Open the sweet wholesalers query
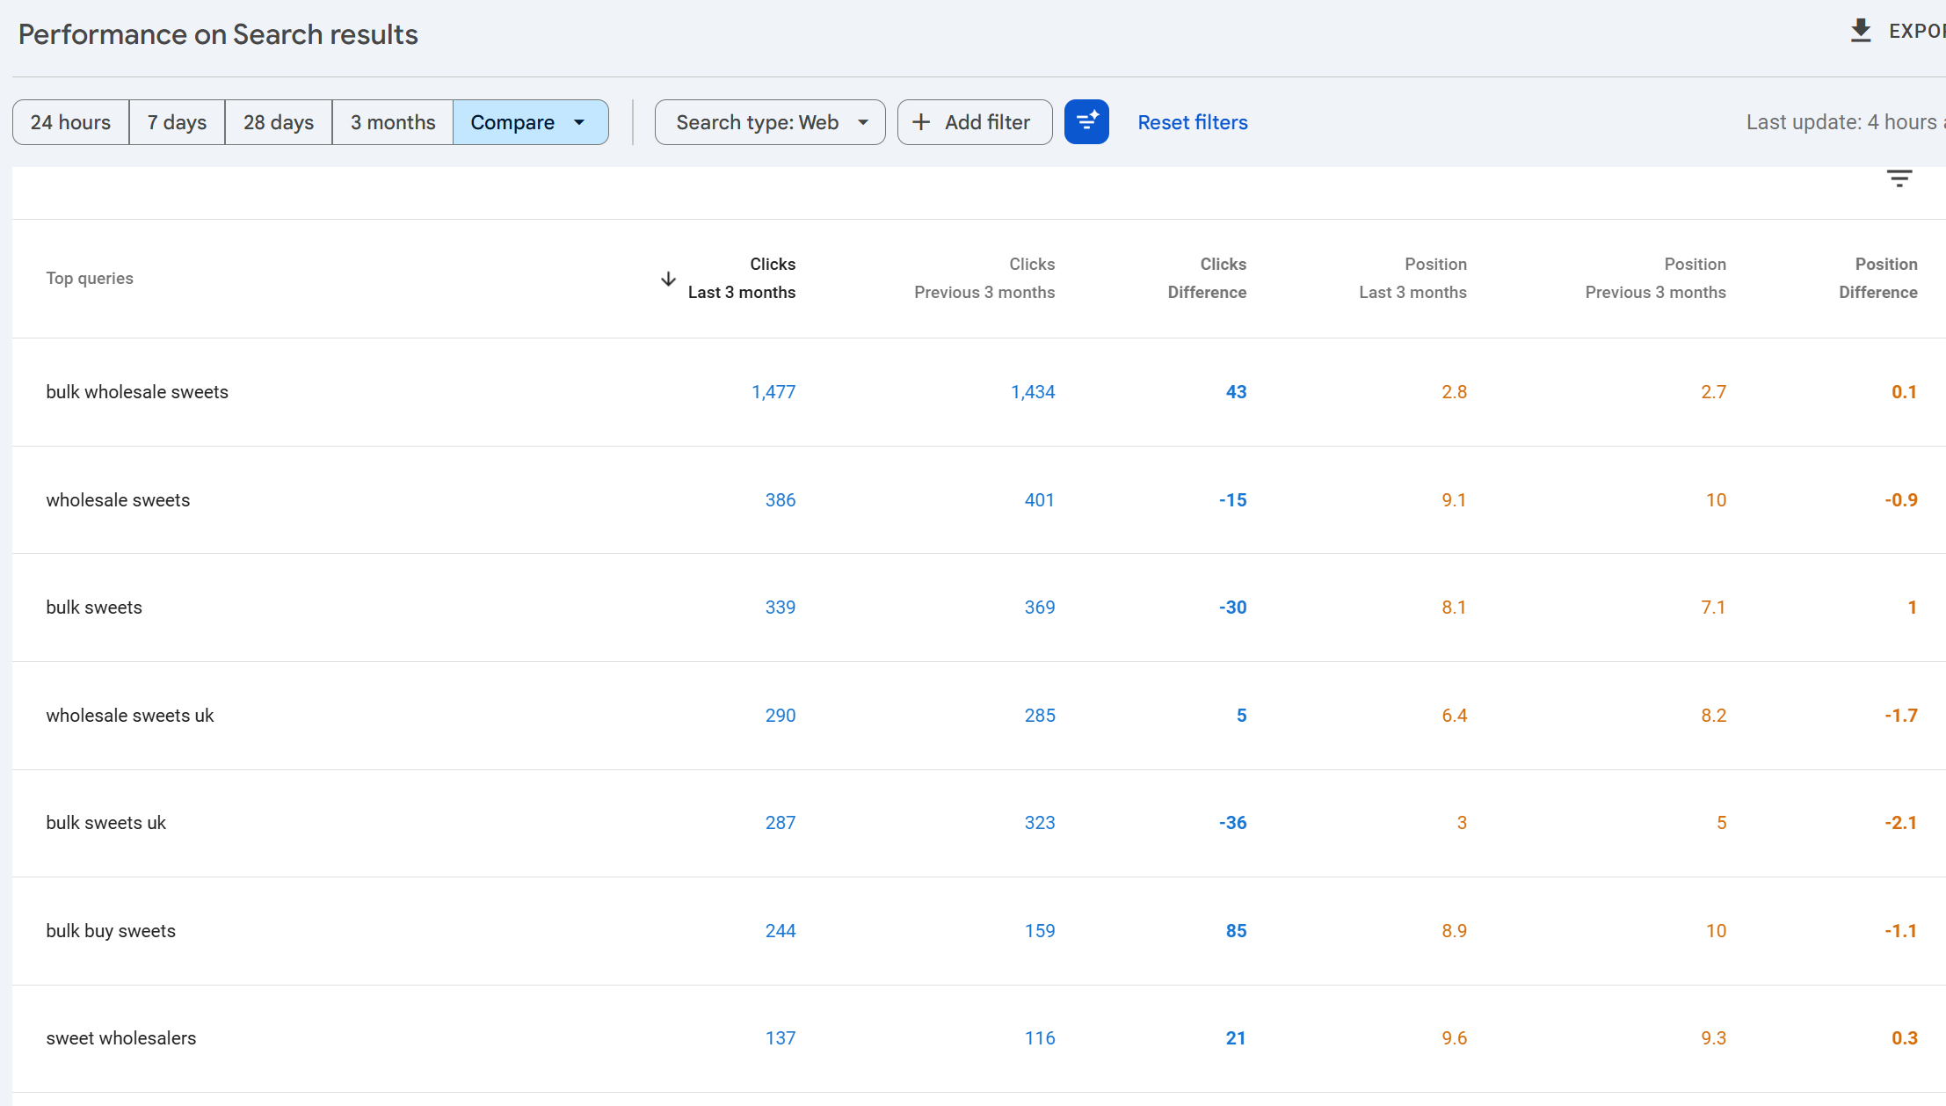Screen dimensions: 1946x1106 121,1038
